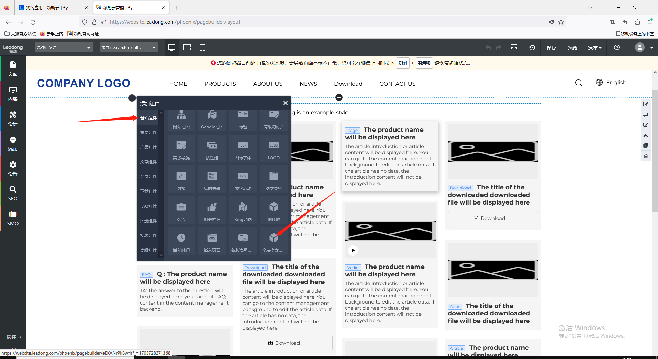
Task: Click the trash delete icon on right toolbar
Action: pyautogui.click(x=646, y=156)
